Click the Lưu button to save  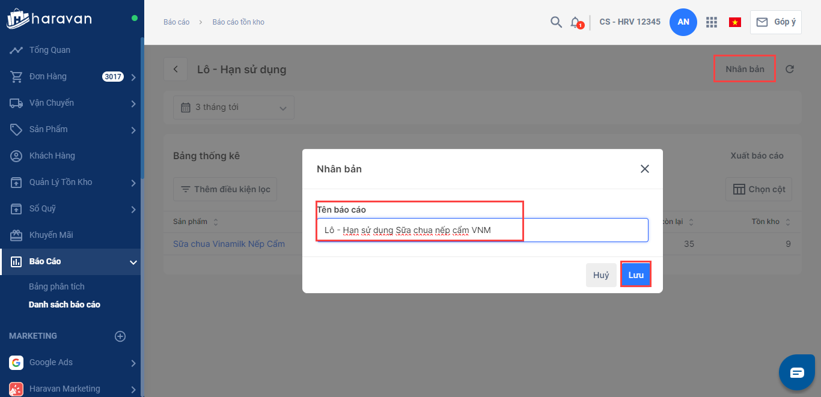point(636,275)
